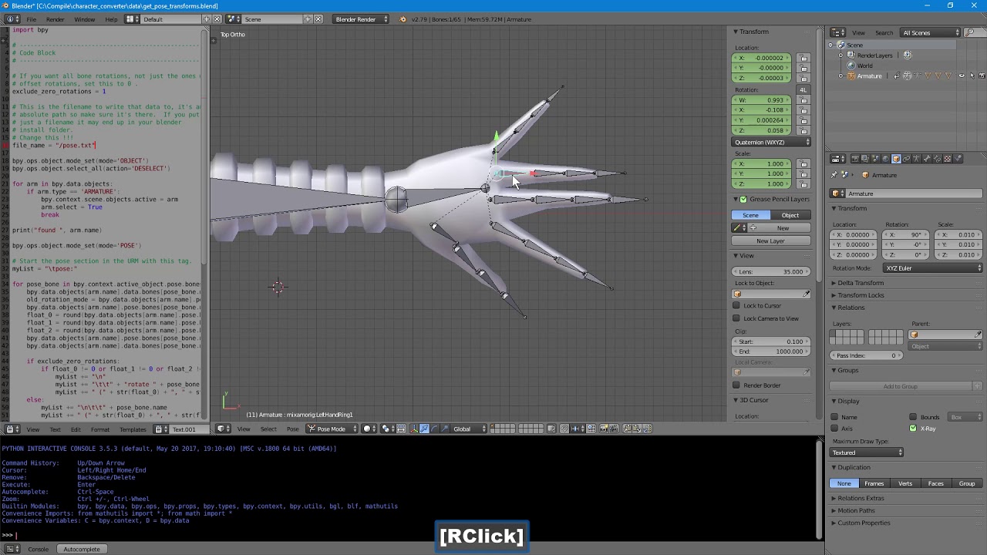Toggle Armature visibility eye in outliner
This screenshot has height=555, width=987.
pyautogui.click(x=961, y=76)
